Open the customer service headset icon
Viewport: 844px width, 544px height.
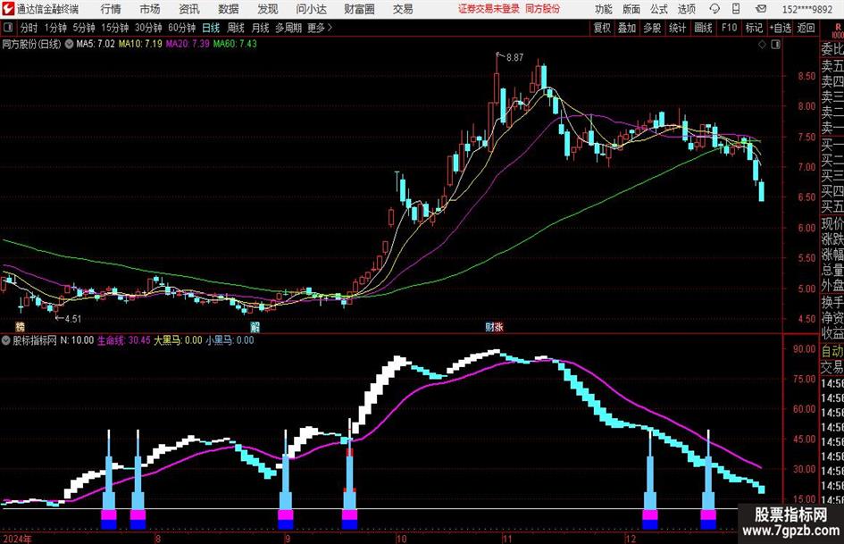pos(714,9)
